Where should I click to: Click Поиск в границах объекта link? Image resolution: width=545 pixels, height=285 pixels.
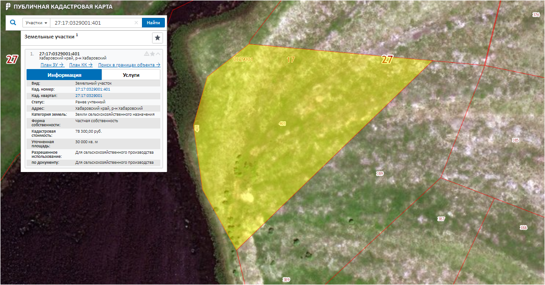[x=129, y=65]
